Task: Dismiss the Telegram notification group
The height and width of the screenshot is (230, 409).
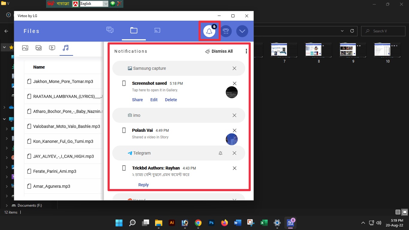Action: [x=234, y=153]
